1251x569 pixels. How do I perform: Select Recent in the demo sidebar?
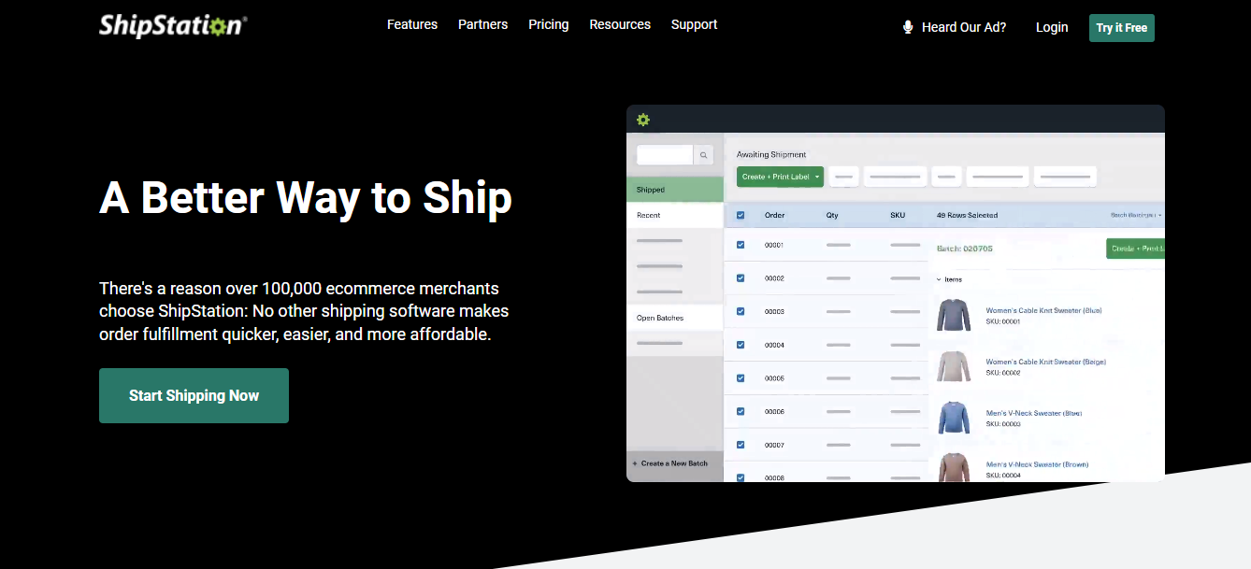pyautogui.click(x=675, y=215)
